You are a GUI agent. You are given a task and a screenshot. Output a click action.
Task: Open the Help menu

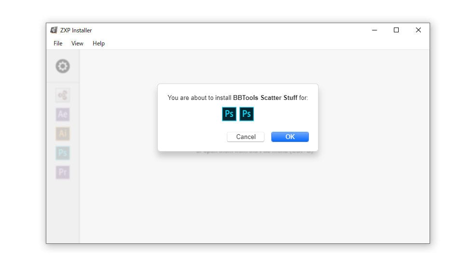pyautogui.click(x=98, y=43)
